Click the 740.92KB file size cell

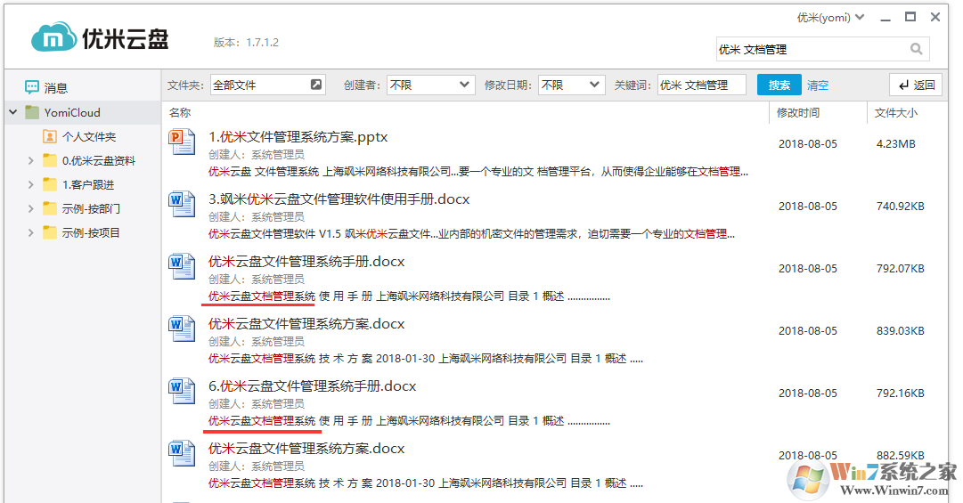point(901,207)
